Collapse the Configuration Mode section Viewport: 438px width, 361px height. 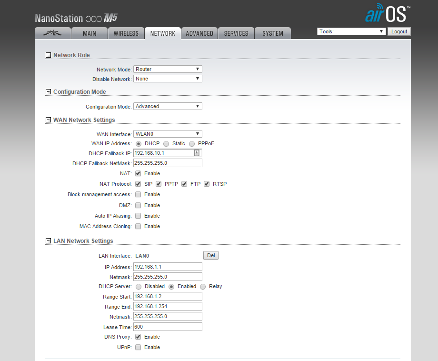click(48, 92)
